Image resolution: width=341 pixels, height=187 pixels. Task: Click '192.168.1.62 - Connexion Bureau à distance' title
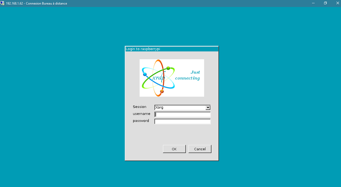coord(37,4)
